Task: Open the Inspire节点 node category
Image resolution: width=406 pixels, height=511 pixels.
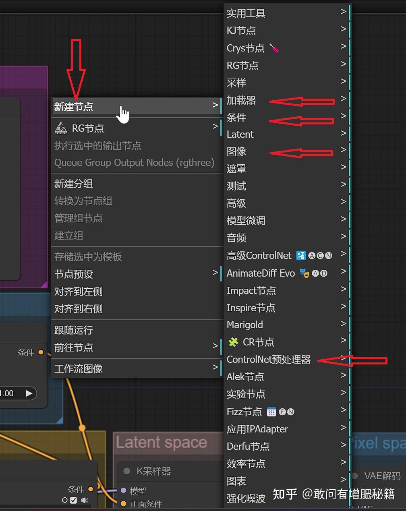Action: [x=287, y=308]
